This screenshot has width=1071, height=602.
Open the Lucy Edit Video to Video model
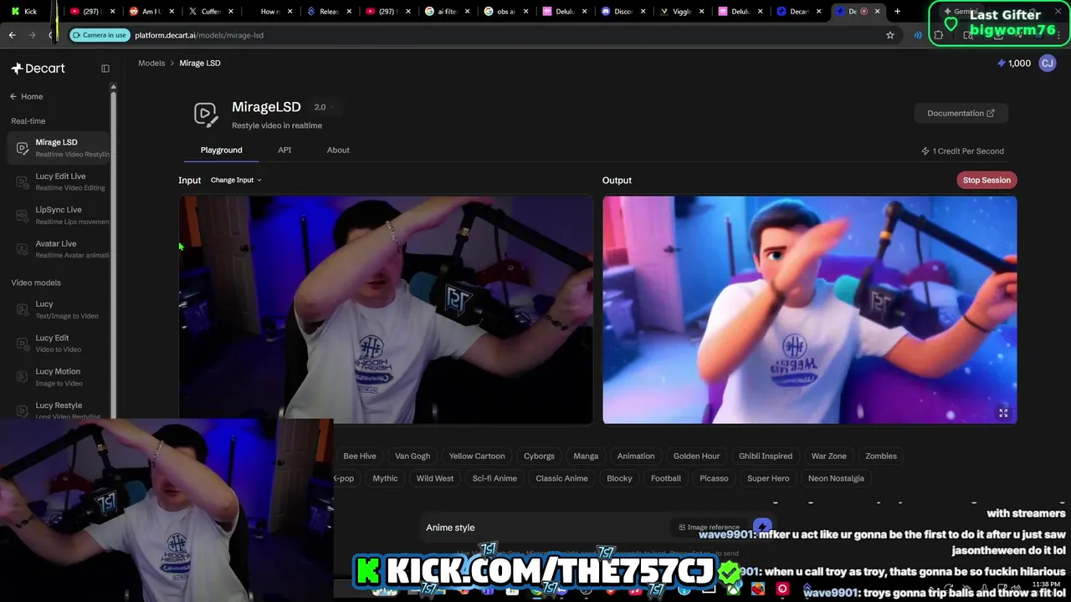[x=59, y=343]
